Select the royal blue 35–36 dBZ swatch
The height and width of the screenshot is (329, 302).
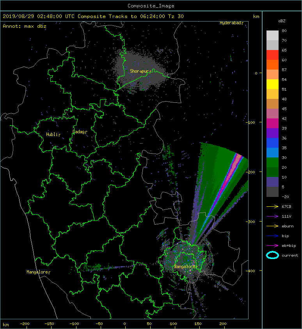coord(272,143)
